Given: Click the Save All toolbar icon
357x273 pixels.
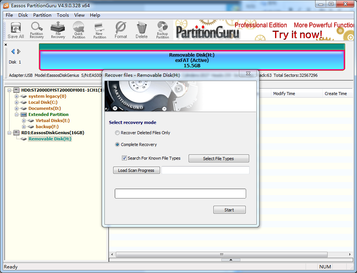Looking at the screenshot, I should [x=16, y=30].
